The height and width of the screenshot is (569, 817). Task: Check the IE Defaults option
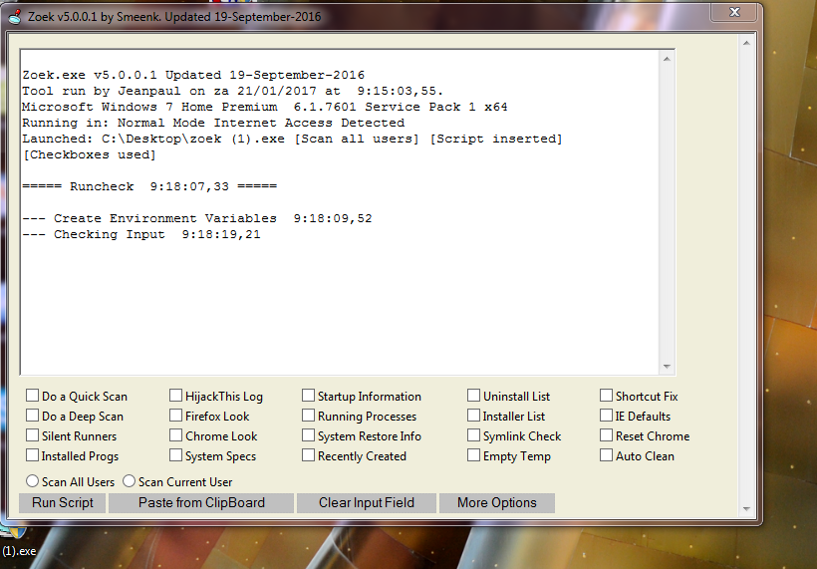(606, 416)
